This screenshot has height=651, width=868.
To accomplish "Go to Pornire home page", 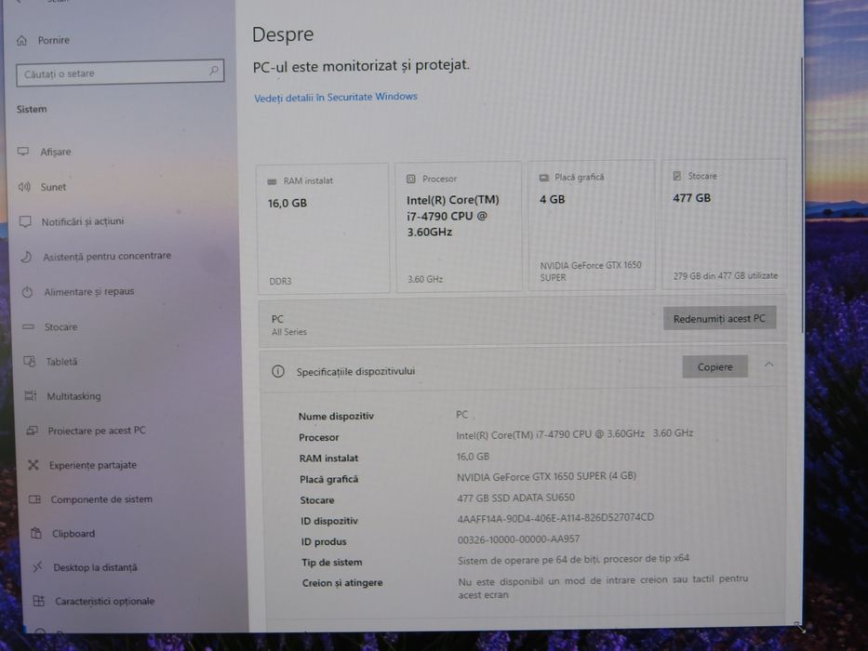I will point(54,40).
